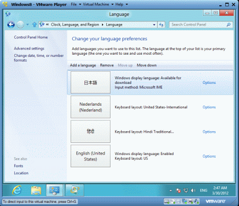239x206 pixels.
Task: Open the taskbar app beside Control Panel
Action: pyautogui.click(x=74, y=190)
